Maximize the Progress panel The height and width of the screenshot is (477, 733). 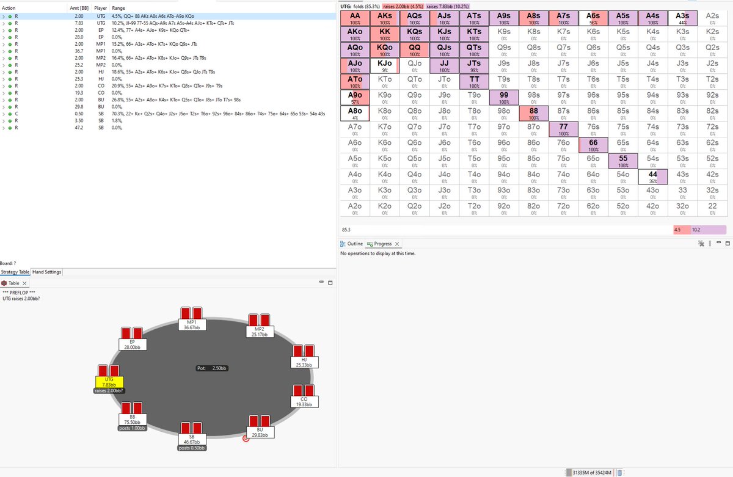pyautogui.click(x=728, y=243)
